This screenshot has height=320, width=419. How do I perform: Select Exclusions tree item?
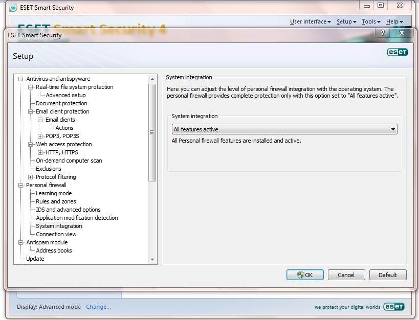(x=49, y=169)
